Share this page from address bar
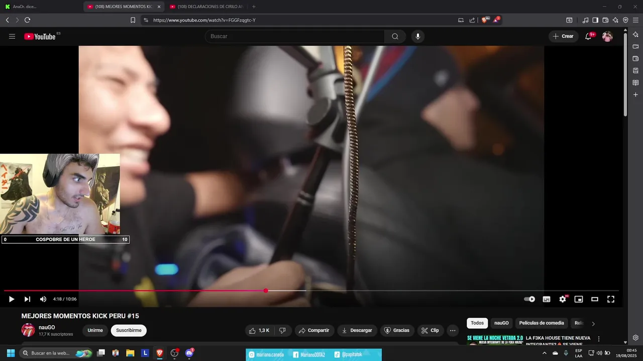Viewport: 643px width, 361px height. click(x=472, y=20)
